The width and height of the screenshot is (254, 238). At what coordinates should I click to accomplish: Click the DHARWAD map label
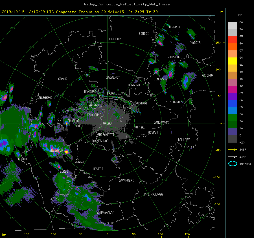74,121
